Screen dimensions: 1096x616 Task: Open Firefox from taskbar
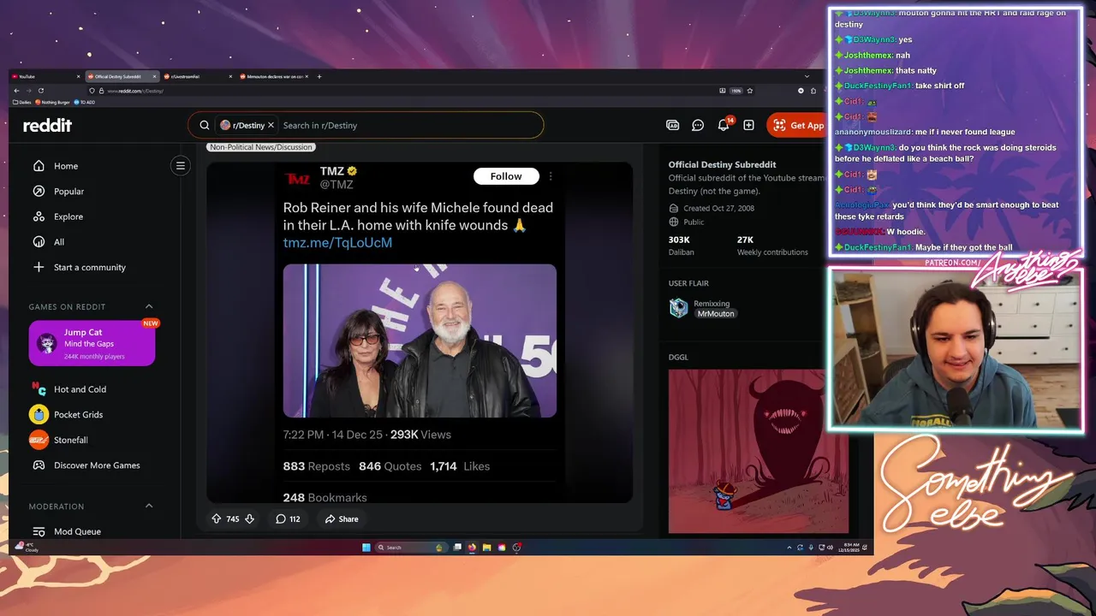(472, 548)
